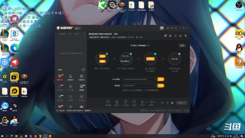Click the upgrade pill beside app logo
Screen dimensions: 245x138
78,28
